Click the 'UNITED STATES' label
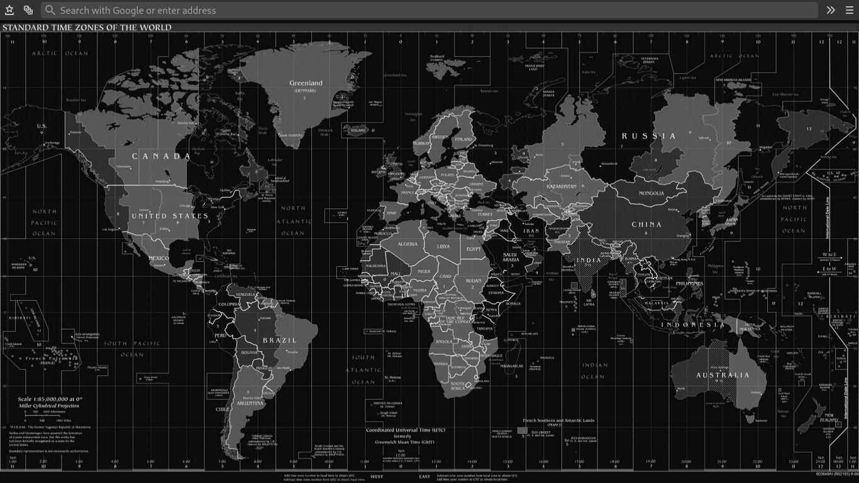Viewport: 859px width, 483px height. [x=170, y=216]
